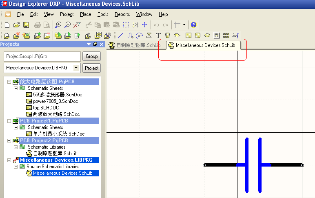Click the project options gear folder icon
Screen dimensions: 315x198
(x=98, y=36)
